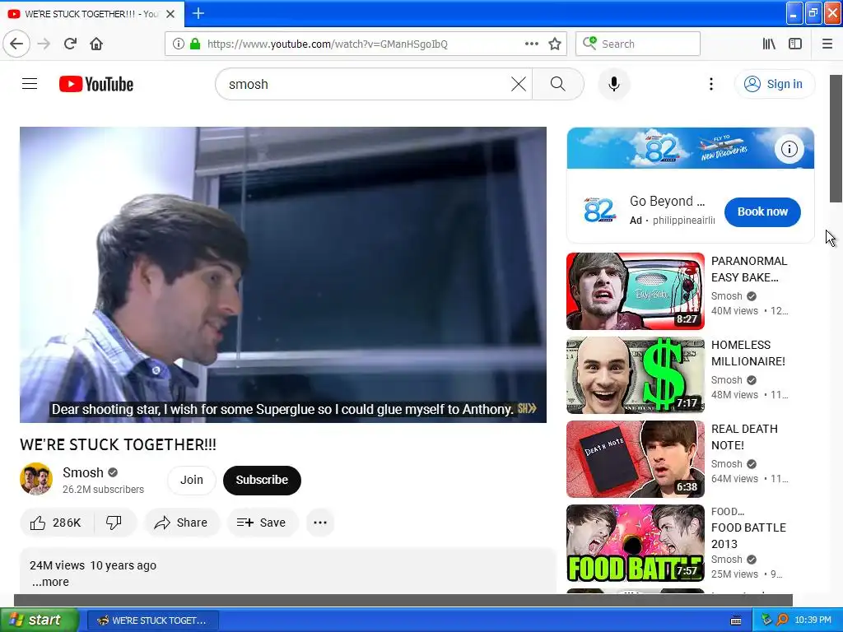Image resolution: width=843 pixels, height=632 pixels.
Task: Open a new browser tab with plus icon
Action: pyautogui.click(x=198, y=13)
